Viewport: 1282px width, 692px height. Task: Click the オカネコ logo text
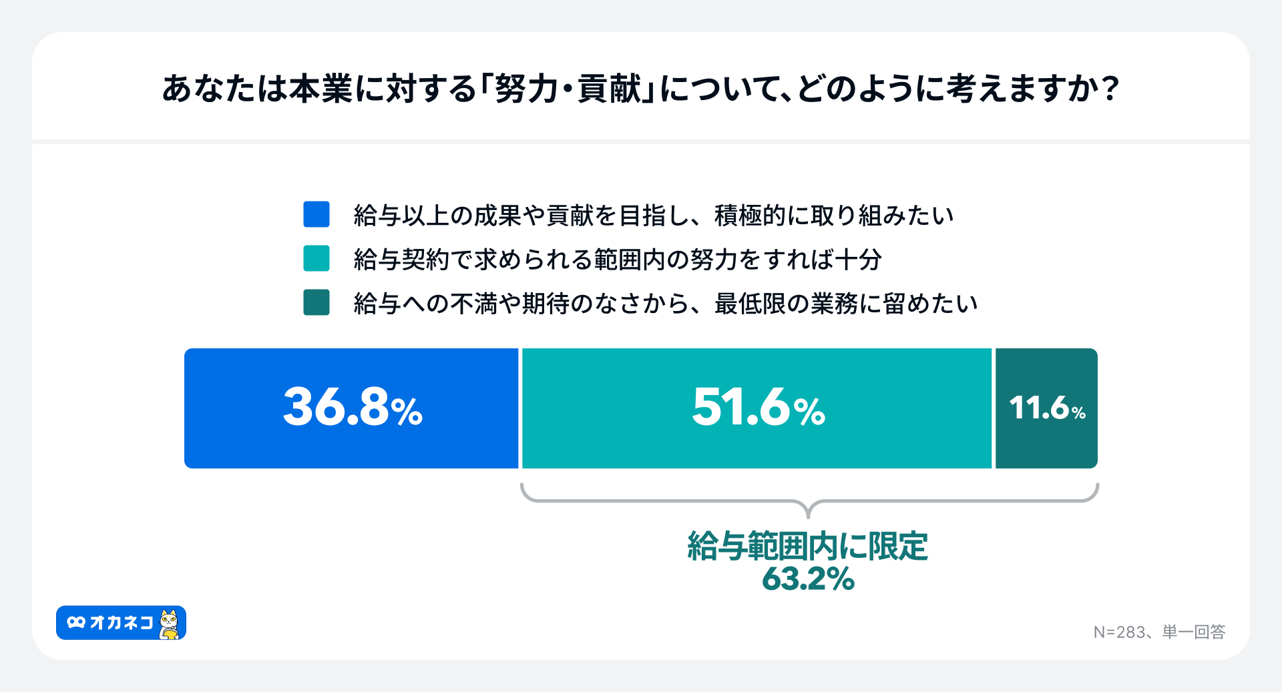pos(122,623)
